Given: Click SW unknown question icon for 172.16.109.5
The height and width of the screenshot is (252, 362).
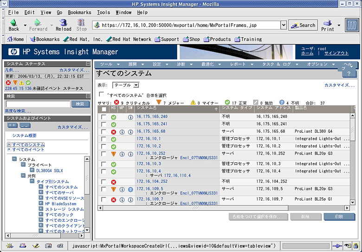Looking at the screenshot, I should pyautogui.click(x=130, y=189).
